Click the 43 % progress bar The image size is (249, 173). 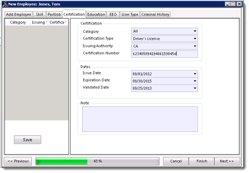click(x=97, y=161)
